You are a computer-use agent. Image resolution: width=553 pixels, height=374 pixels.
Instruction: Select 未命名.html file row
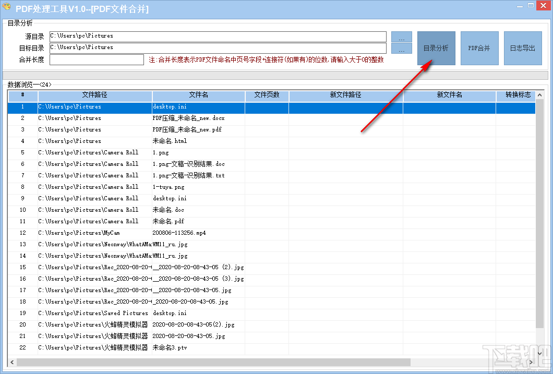click(272, 141)
